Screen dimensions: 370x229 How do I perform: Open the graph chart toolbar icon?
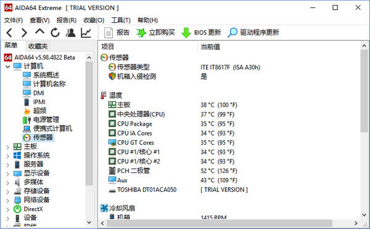86,33
